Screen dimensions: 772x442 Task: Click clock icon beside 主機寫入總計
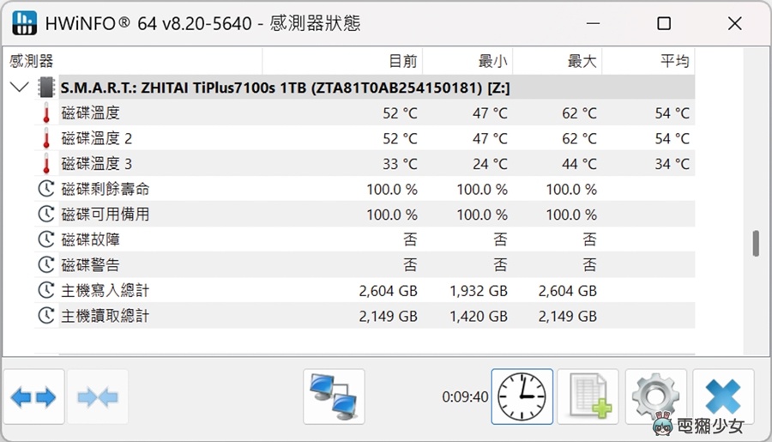tap(46, 290)
